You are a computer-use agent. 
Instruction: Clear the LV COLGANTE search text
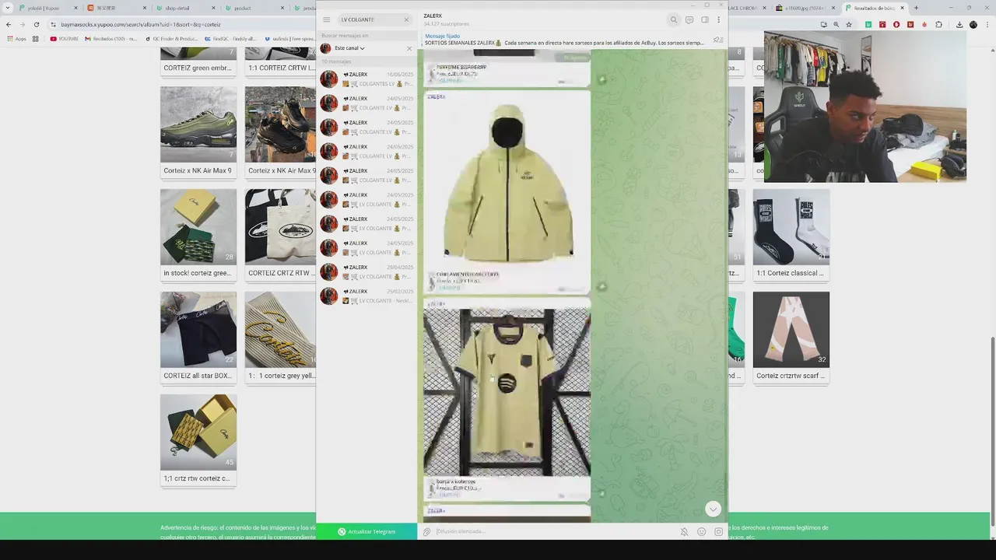pyautogui.click(x=406, y=19)
